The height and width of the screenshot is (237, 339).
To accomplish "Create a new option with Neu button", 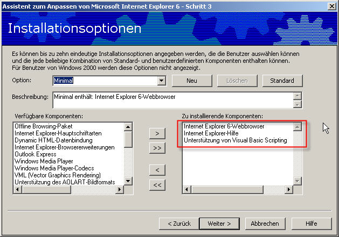I will click(x=192, y=81).
